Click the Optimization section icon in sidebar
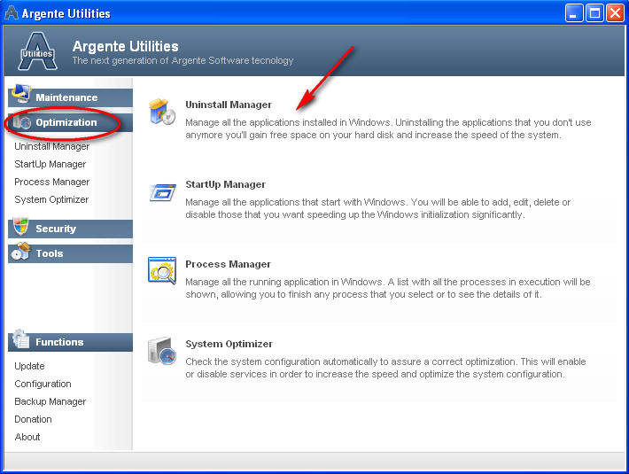The height and width of the screenshot is (474, 629). click(x=22, y=121)
